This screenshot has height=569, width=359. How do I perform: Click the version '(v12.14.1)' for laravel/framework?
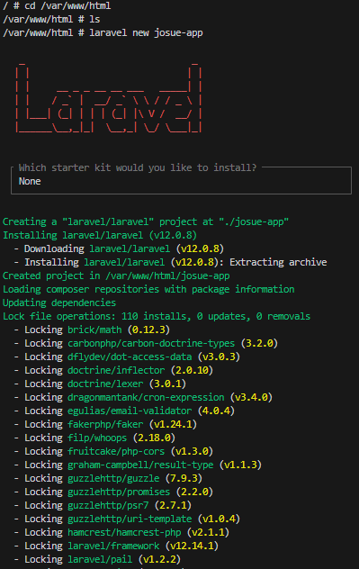[x=192, y=546]
